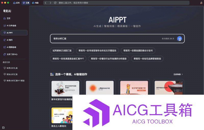
Task: Select 西安传统文化 template thumbnail
Action: [x=168, y=88]
